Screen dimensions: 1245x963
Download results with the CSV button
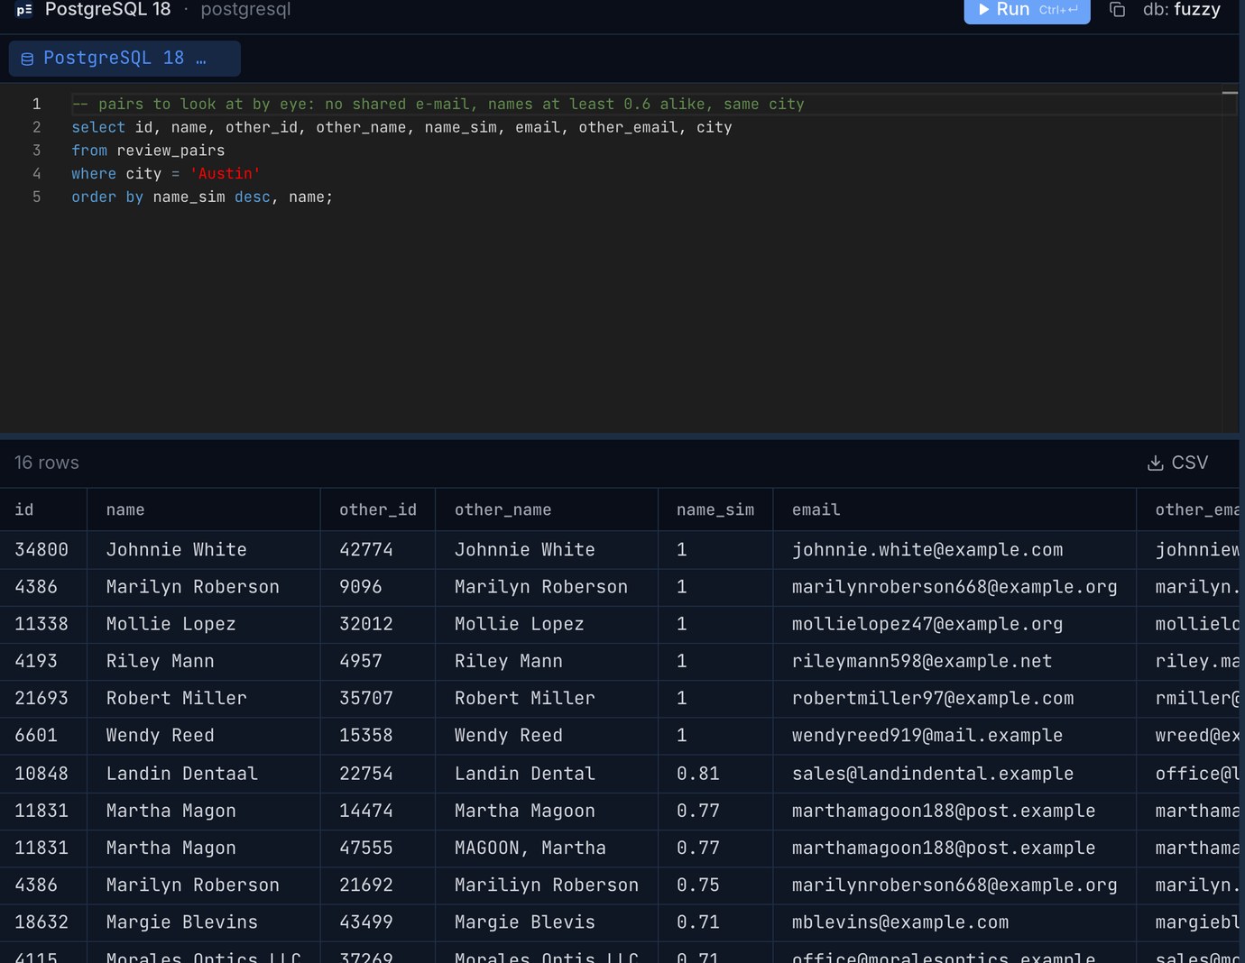click(1177, 463)
